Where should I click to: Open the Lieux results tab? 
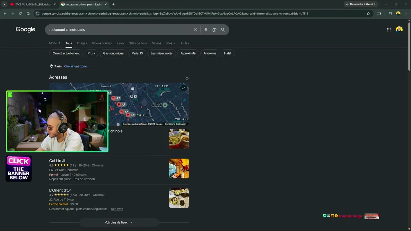point(120,43)
